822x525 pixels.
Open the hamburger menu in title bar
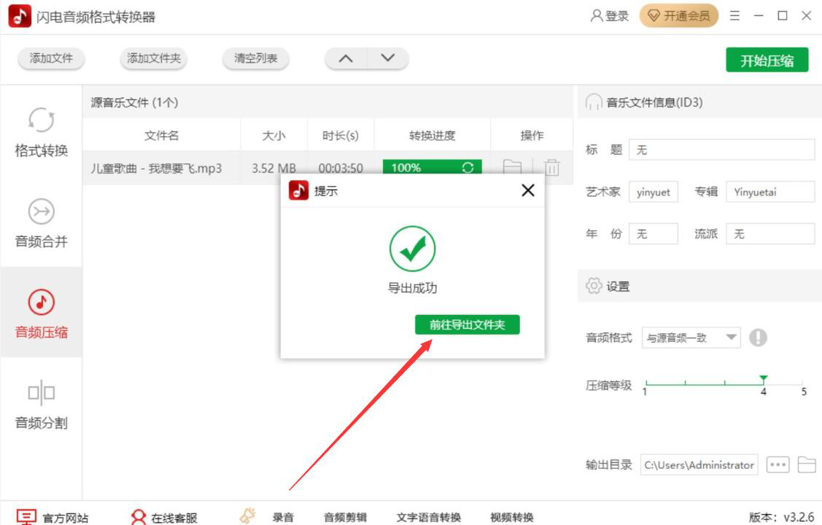click(734, 16)
